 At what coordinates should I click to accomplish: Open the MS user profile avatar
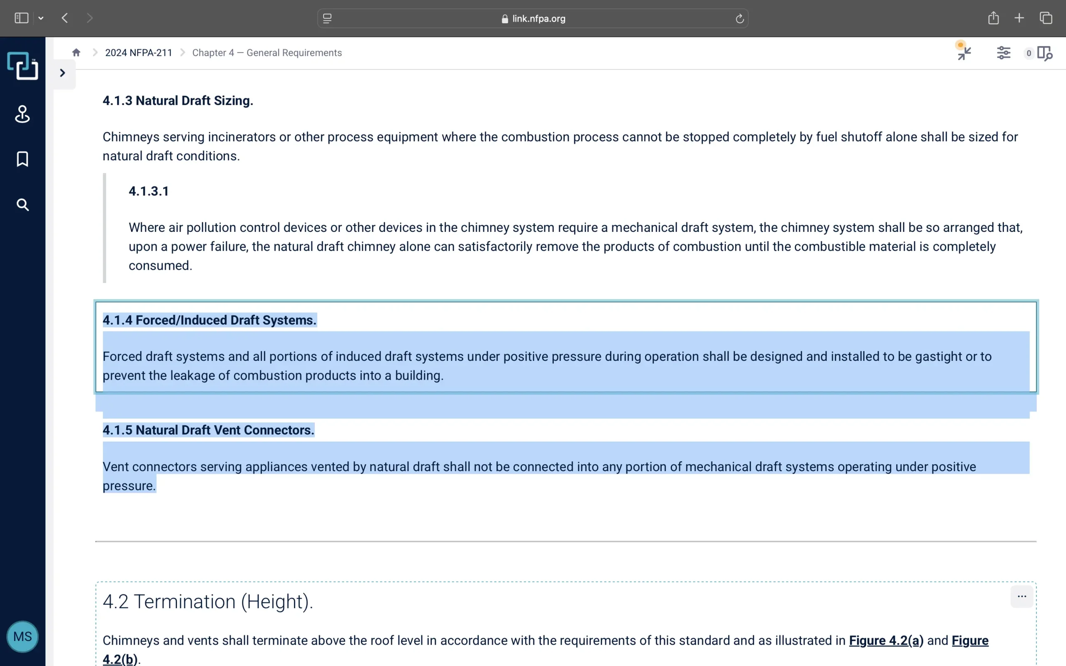tap(22, 636)
